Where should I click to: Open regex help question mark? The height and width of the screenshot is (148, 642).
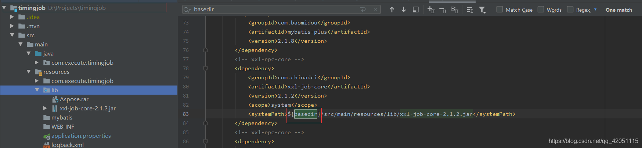click(595, 10)
